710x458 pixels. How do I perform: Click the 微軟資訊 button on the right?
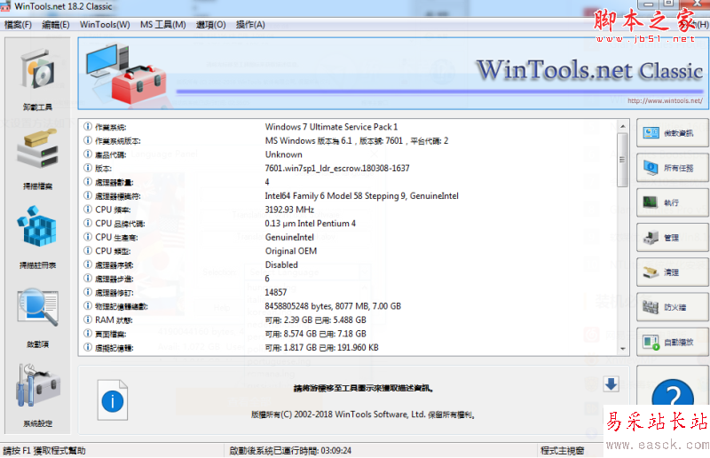672,133
